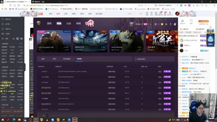Open Windows Start menu
Screen dimensions: 217x122
[x=2, y=120]
